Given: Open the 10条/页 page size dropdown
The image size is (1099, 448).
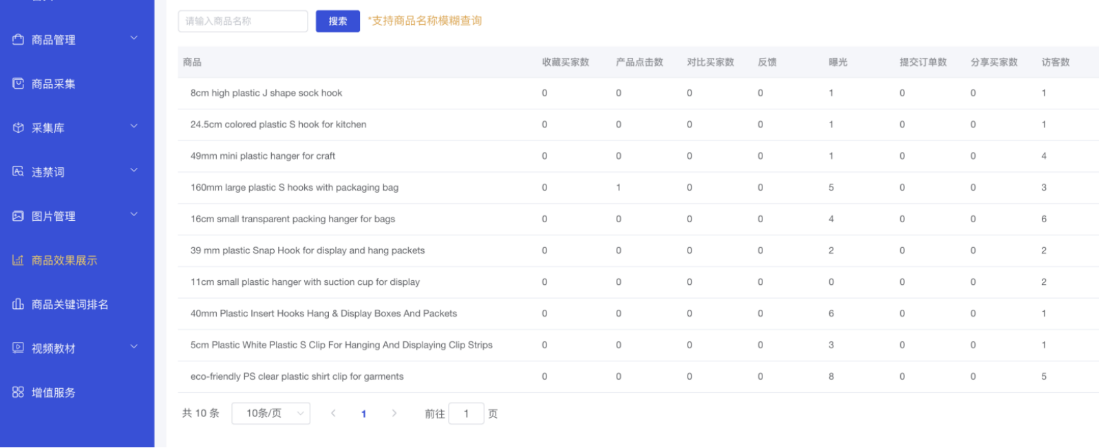Looking at the screenshot, I should (270, 413).
